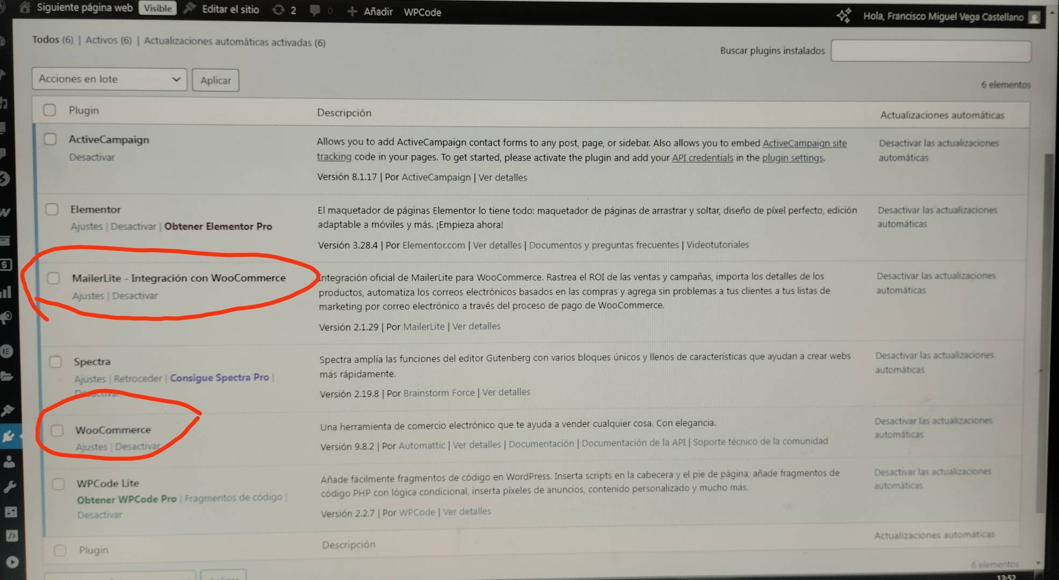Deactivate the WooCommerce plugin
This screenshot has width=1059, height=580.
click(138, 446)
